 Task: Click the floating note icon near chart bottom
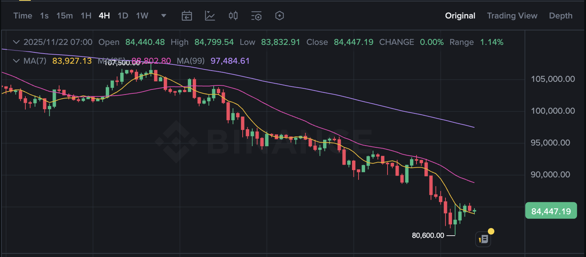(x=483, y=239)
